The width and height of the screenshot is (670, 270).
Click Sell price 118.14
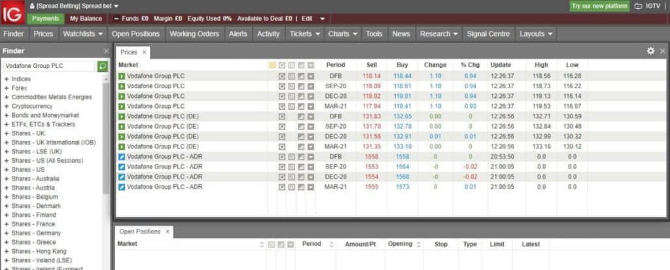[x=372, y=76]
